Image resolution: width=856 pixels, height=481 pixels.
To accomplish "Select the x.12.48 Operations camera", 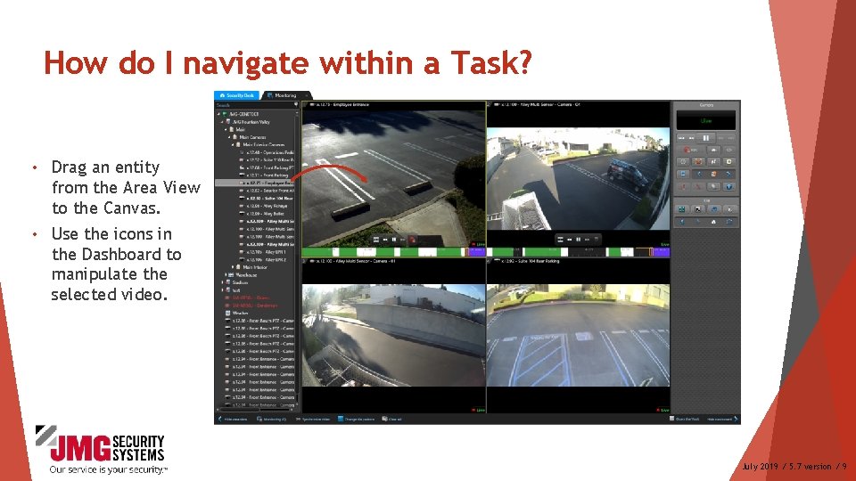I will (x=267, y=152).
